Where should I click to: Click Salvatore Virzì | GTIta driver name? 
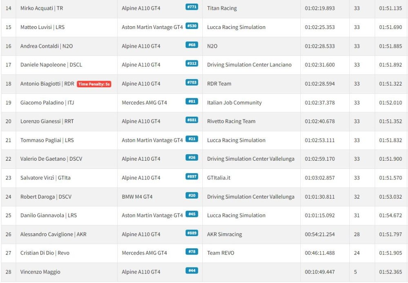coord(46,178)
